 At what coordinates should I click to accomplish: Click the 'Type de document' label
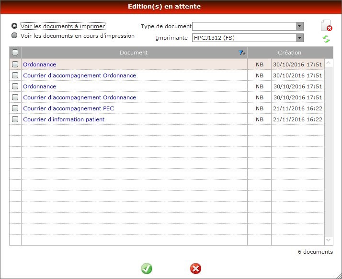click(x=166, y=26)
